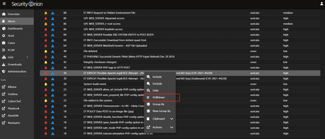Screen dimensions: 325x139
Task: Open Downloads icon in sidebar
Action: (3, 64)
